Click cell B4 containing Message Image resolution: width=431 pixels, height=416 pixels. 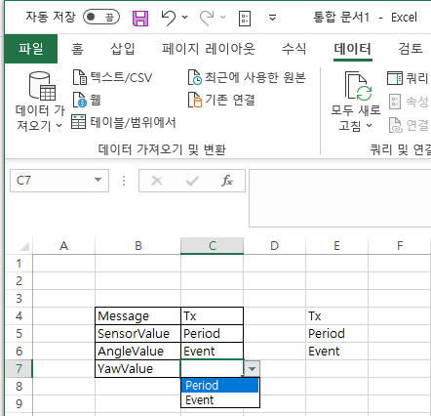click(138, 316)
